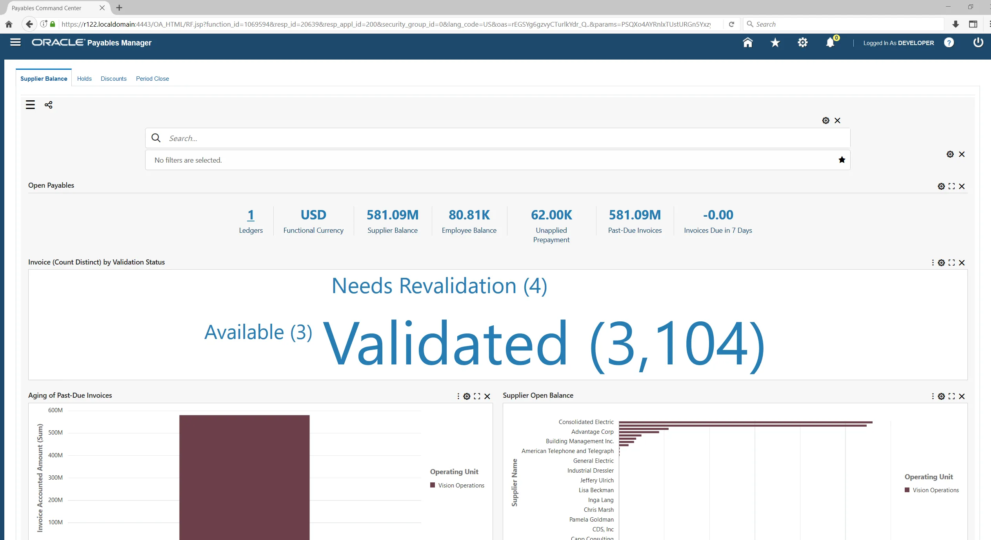Screen dimensions: 991x540
Task: Open the browser sidebar panel icon
Action: (x=973, y=24)
